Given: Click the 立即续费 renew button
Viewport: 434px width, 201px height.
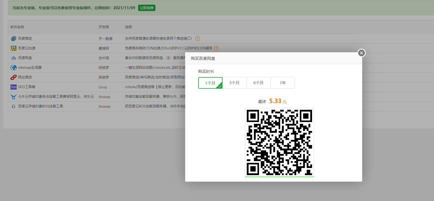Looking at the screenshot, I should click(x=147, y=8).
